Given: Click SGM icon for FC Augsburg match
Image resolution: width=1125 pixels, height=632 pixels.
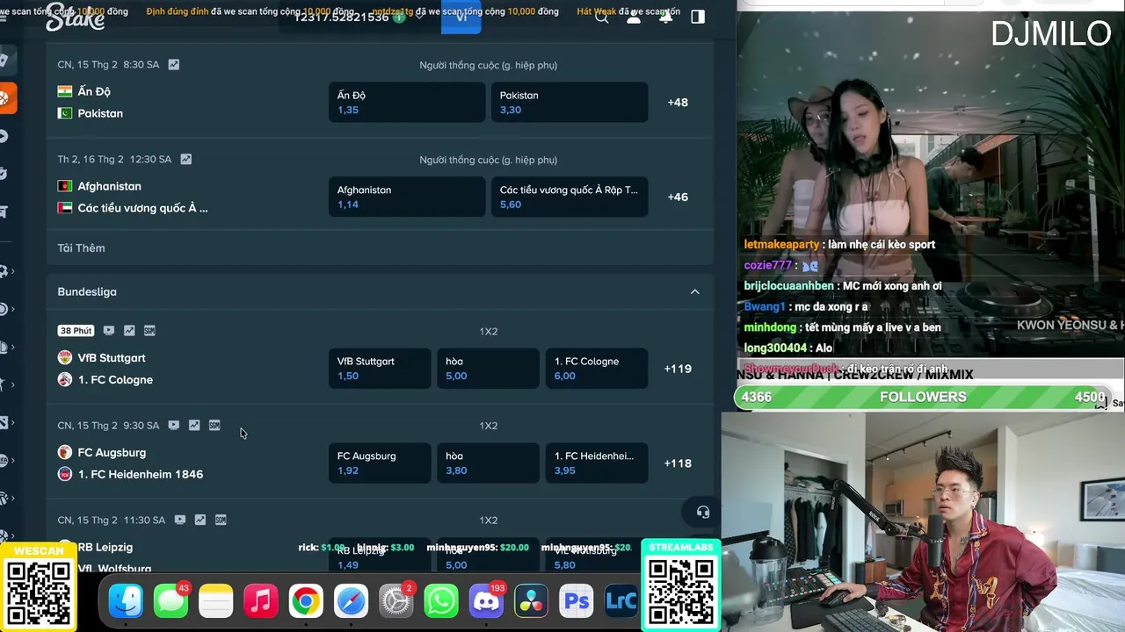Looking at the screenshot, I should [x=214, y=426].
